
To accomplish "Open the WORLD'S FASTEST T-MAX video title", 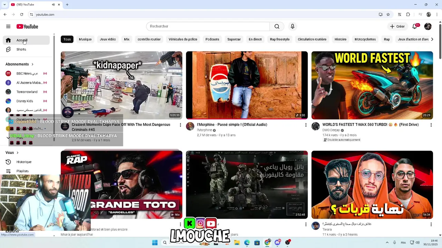I will 370,125.
